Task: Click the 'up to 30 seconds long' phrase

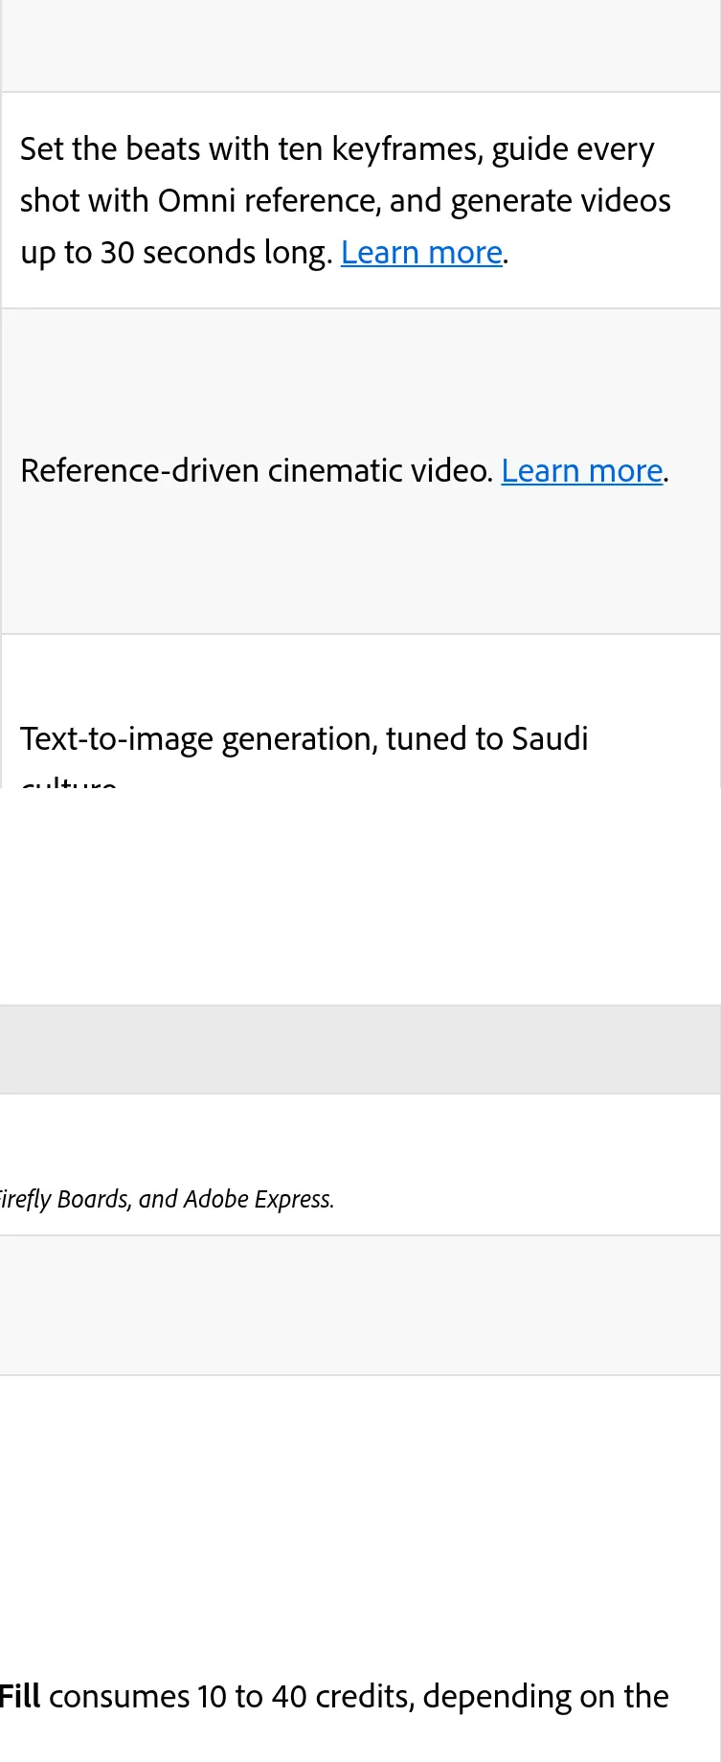Action: pyautogui.click(x=176, y=253)
